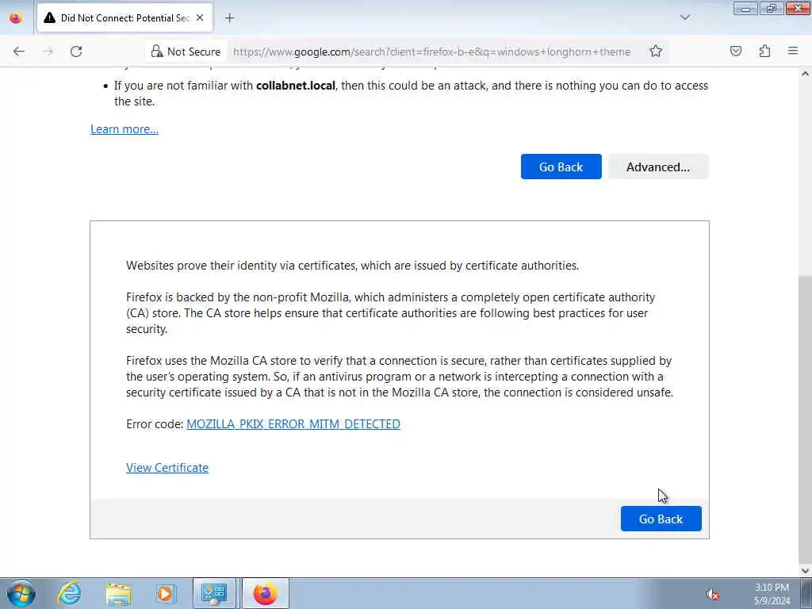Screen dimensions: 812x609
Task: Open the control panel taskbar item
Action: [x=214, y=593]
